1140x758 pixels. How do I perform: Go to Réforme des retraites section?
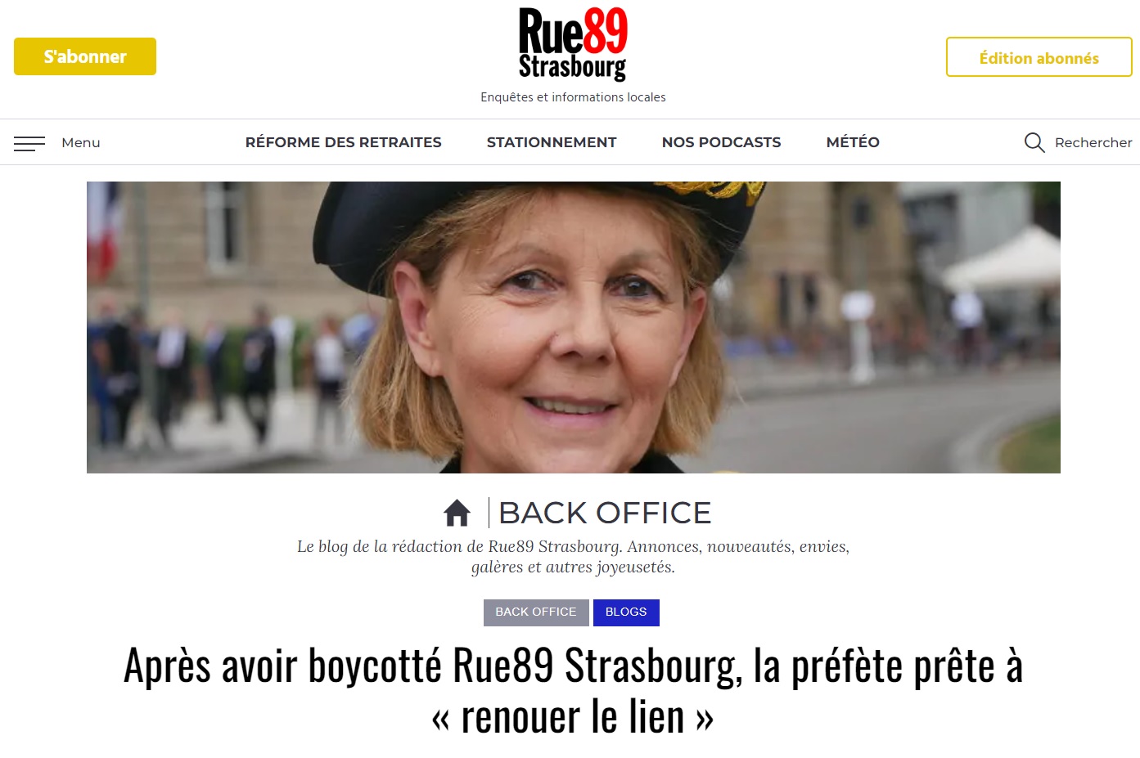tap(344, 142)
